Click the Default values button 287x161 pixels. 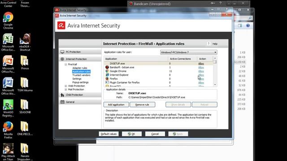tap(109, 134)
